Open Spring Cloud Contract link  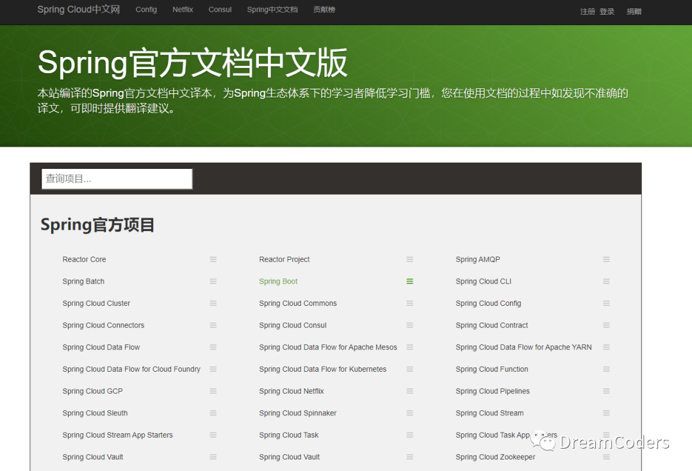pos(491,326)
